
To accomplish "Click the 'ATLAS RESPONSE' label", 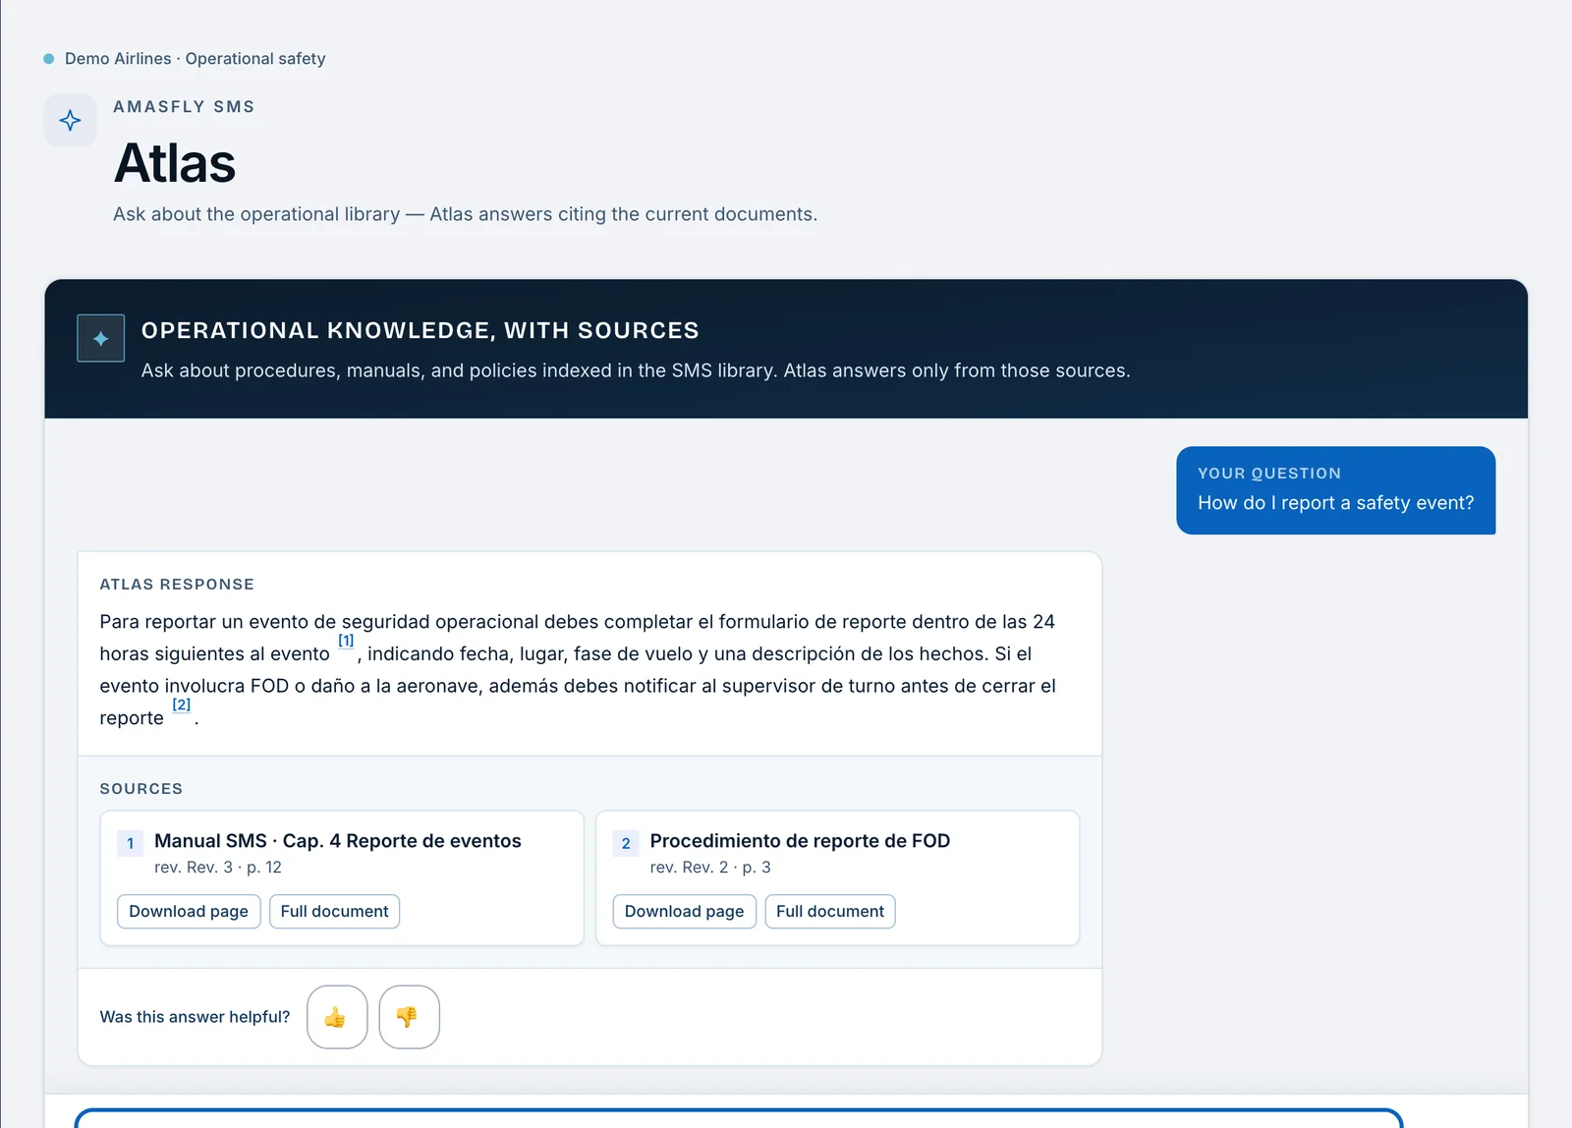I will [177, 585].
